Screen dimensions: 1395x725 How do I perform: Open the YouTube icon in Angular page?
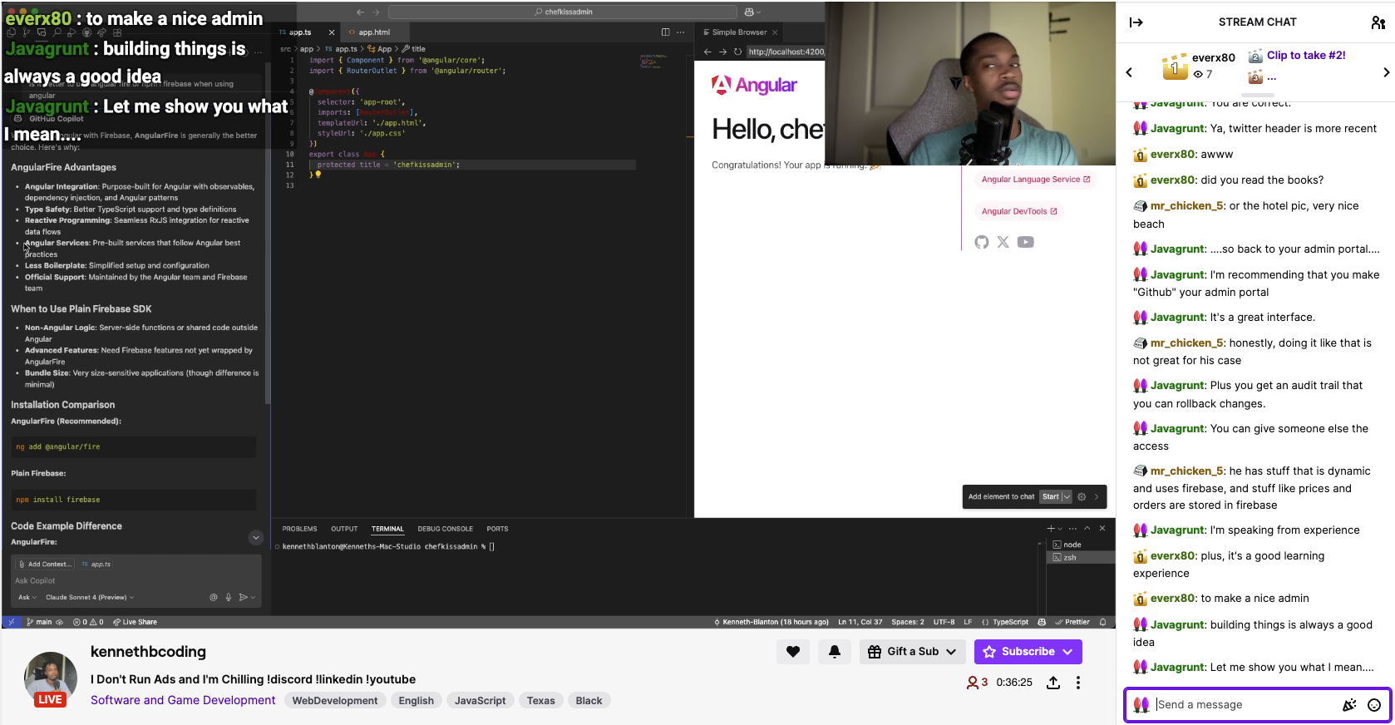[1026, 242]
